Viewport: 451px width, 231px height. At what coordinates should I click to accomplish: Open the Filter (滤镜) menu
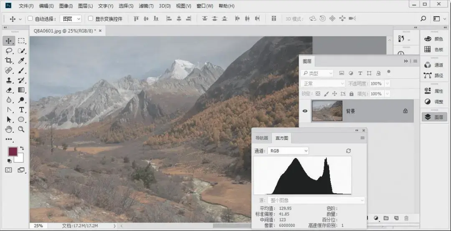tap(146, 6)
